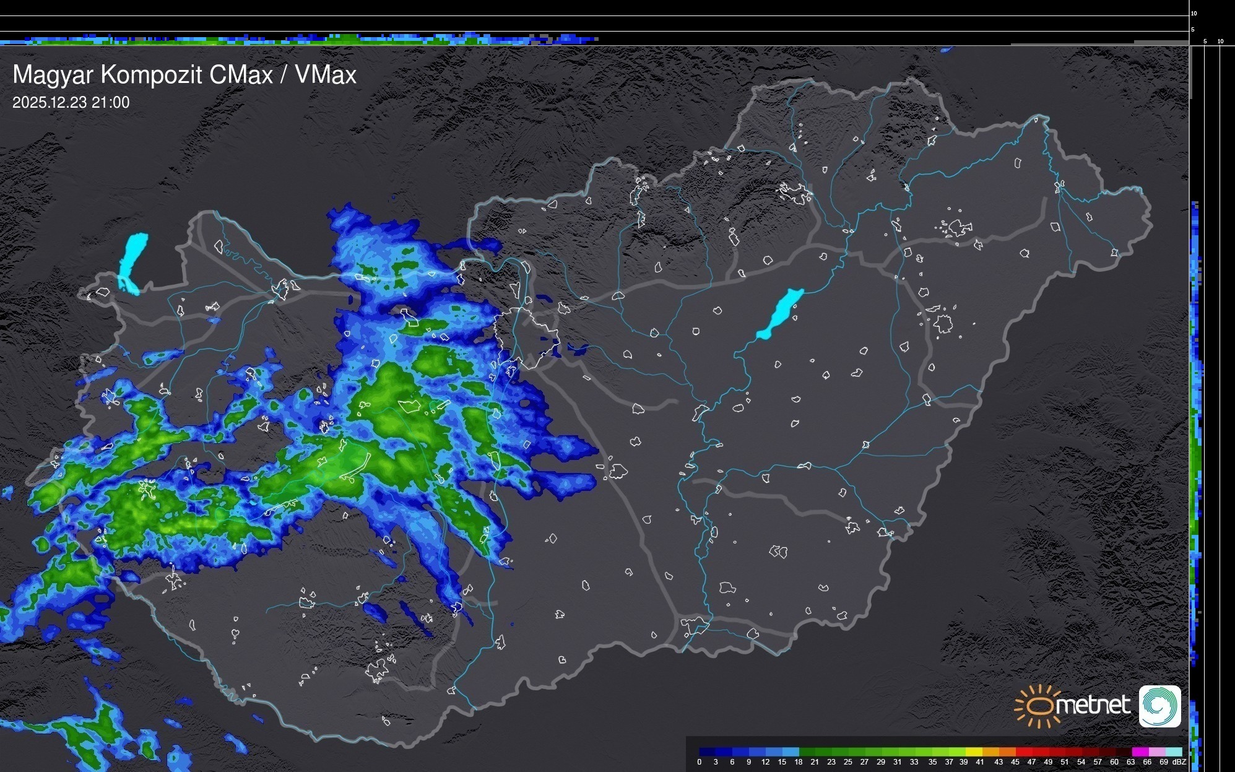Click the magenta 63 dBZ legend swatch
This screenshot has height=772, width=1235.
click(x=1140, y=752)
